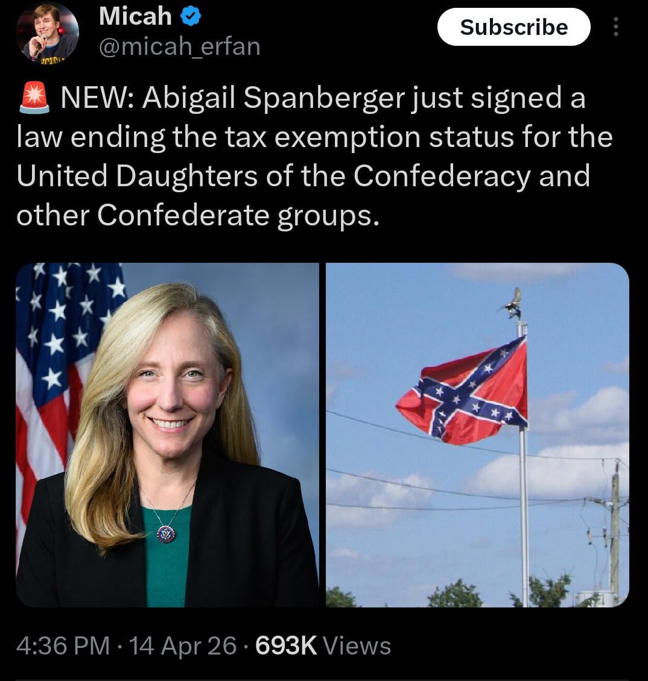Open the @micah_erfan handle link
Screen dimensions: 648x681
pos(180,46)
